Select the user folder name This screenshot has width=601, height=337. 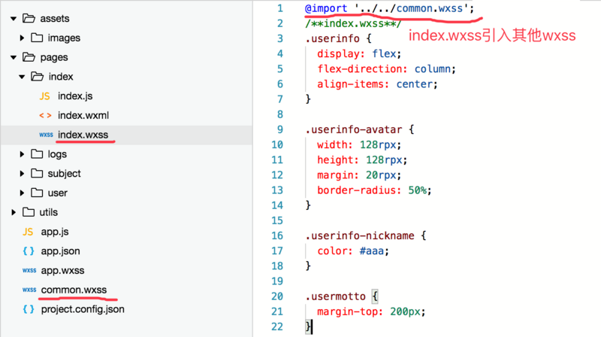(x=58, y=193)
